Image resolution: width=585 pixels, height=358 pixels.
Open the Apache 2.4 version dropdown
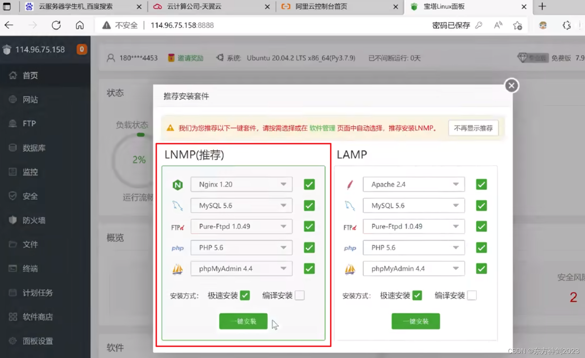click(414, 184)
